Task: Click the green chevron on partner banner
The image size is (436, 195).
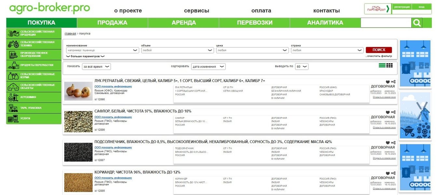Action: point(388,9)
